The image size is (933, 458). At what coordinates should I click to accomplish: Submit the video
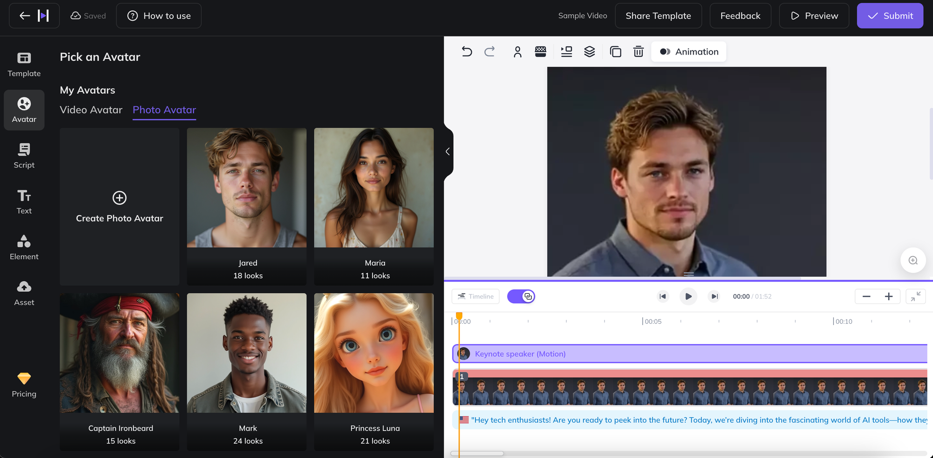point(890,16)
